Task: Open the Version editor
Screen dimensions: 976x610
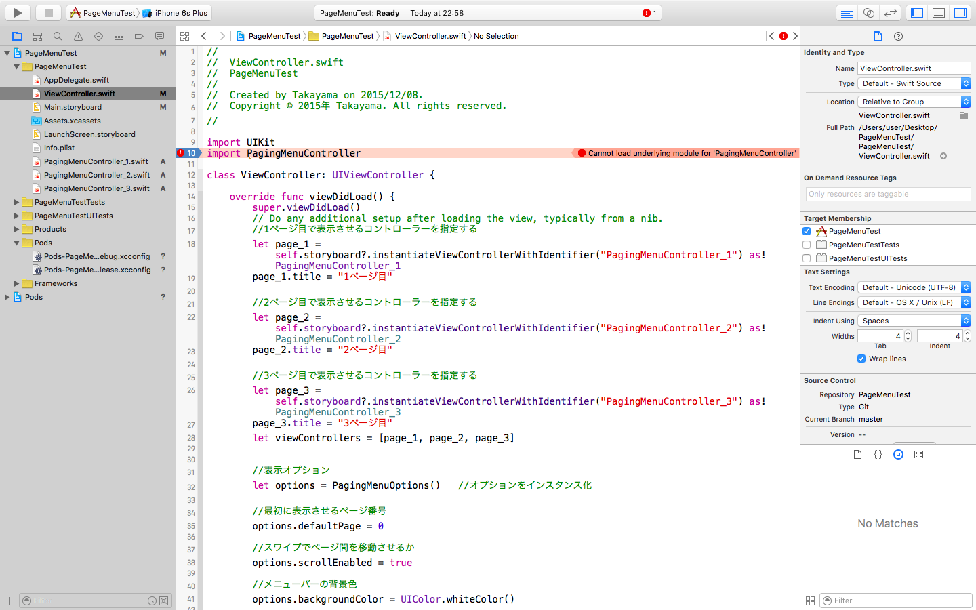Action: point(890,12)
